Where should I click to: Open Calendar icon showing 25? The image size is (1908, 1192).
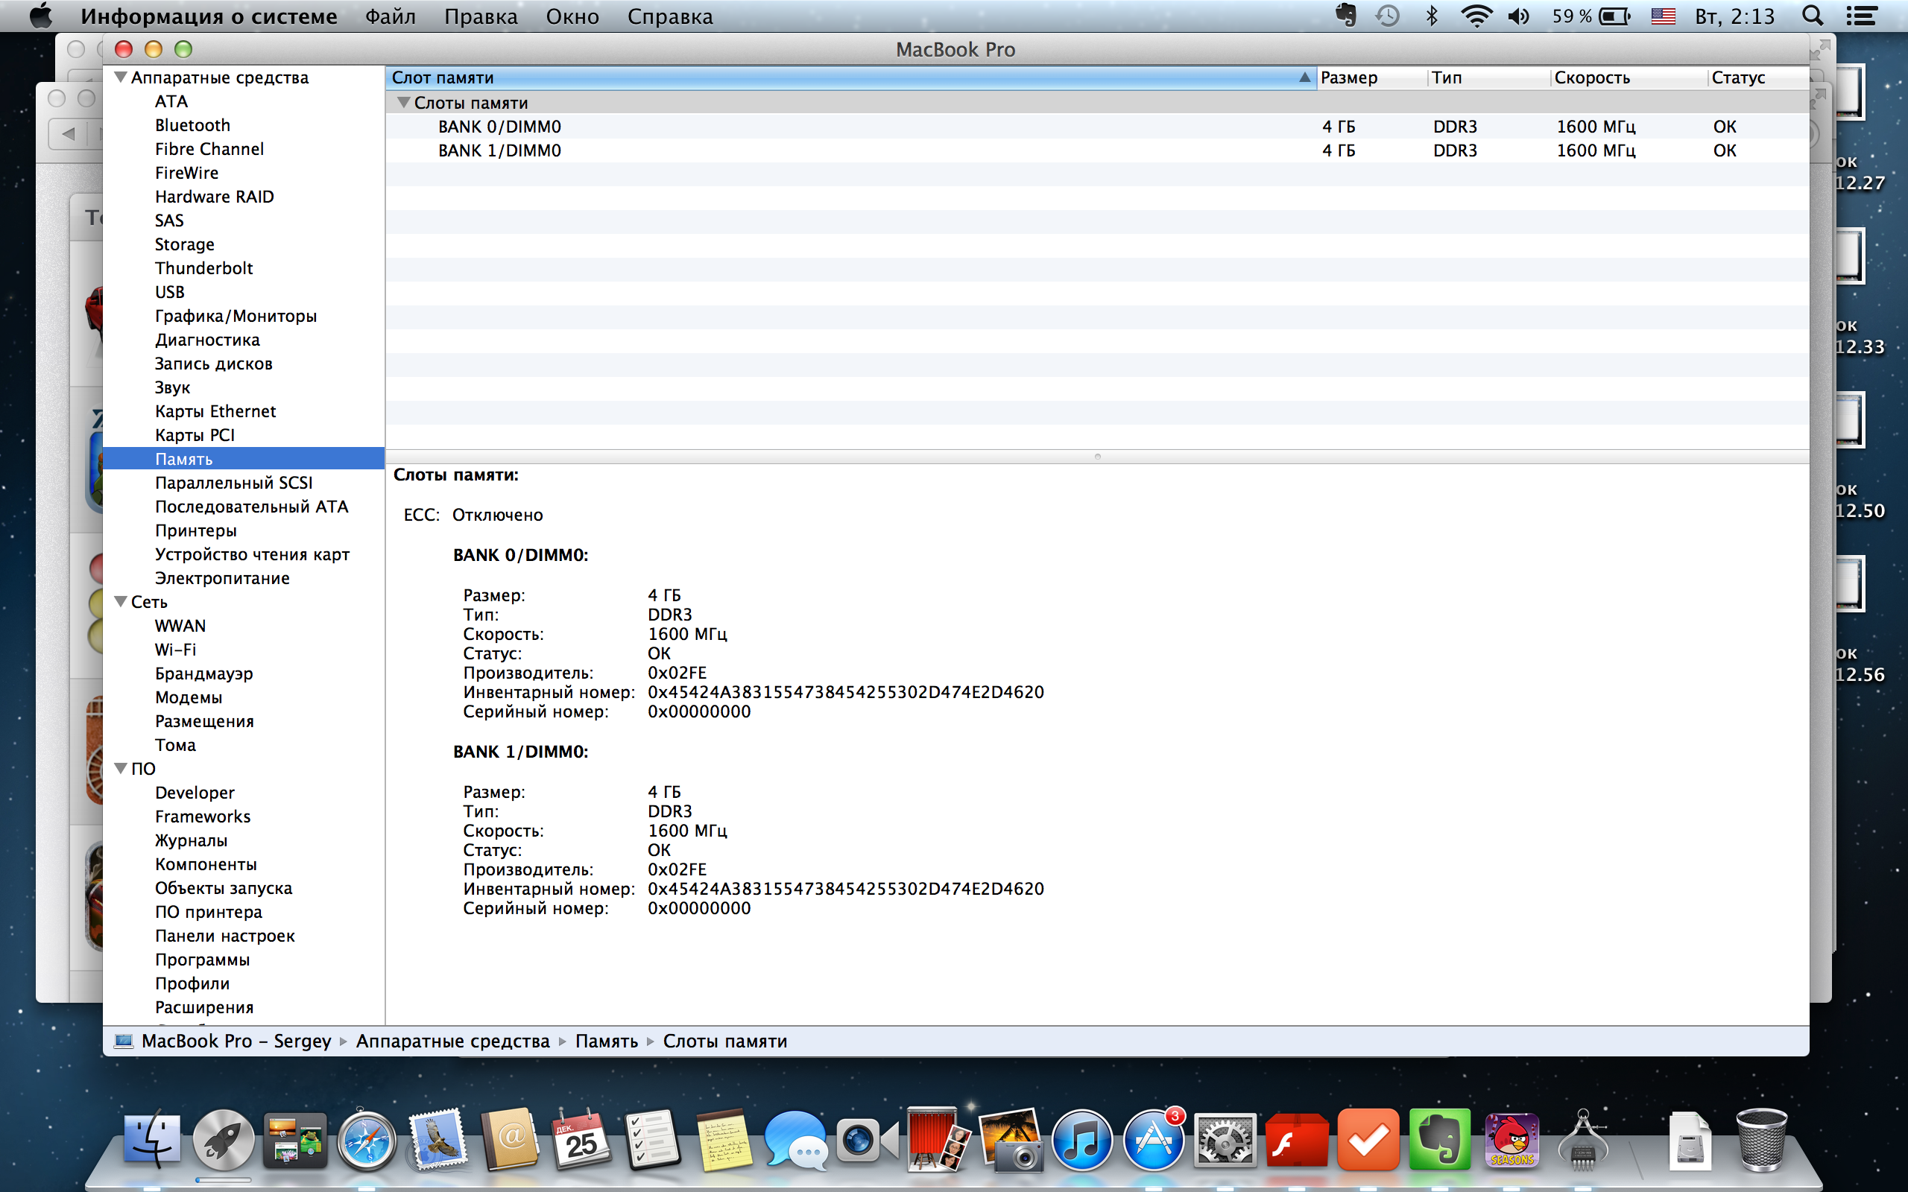(581, 1140)
